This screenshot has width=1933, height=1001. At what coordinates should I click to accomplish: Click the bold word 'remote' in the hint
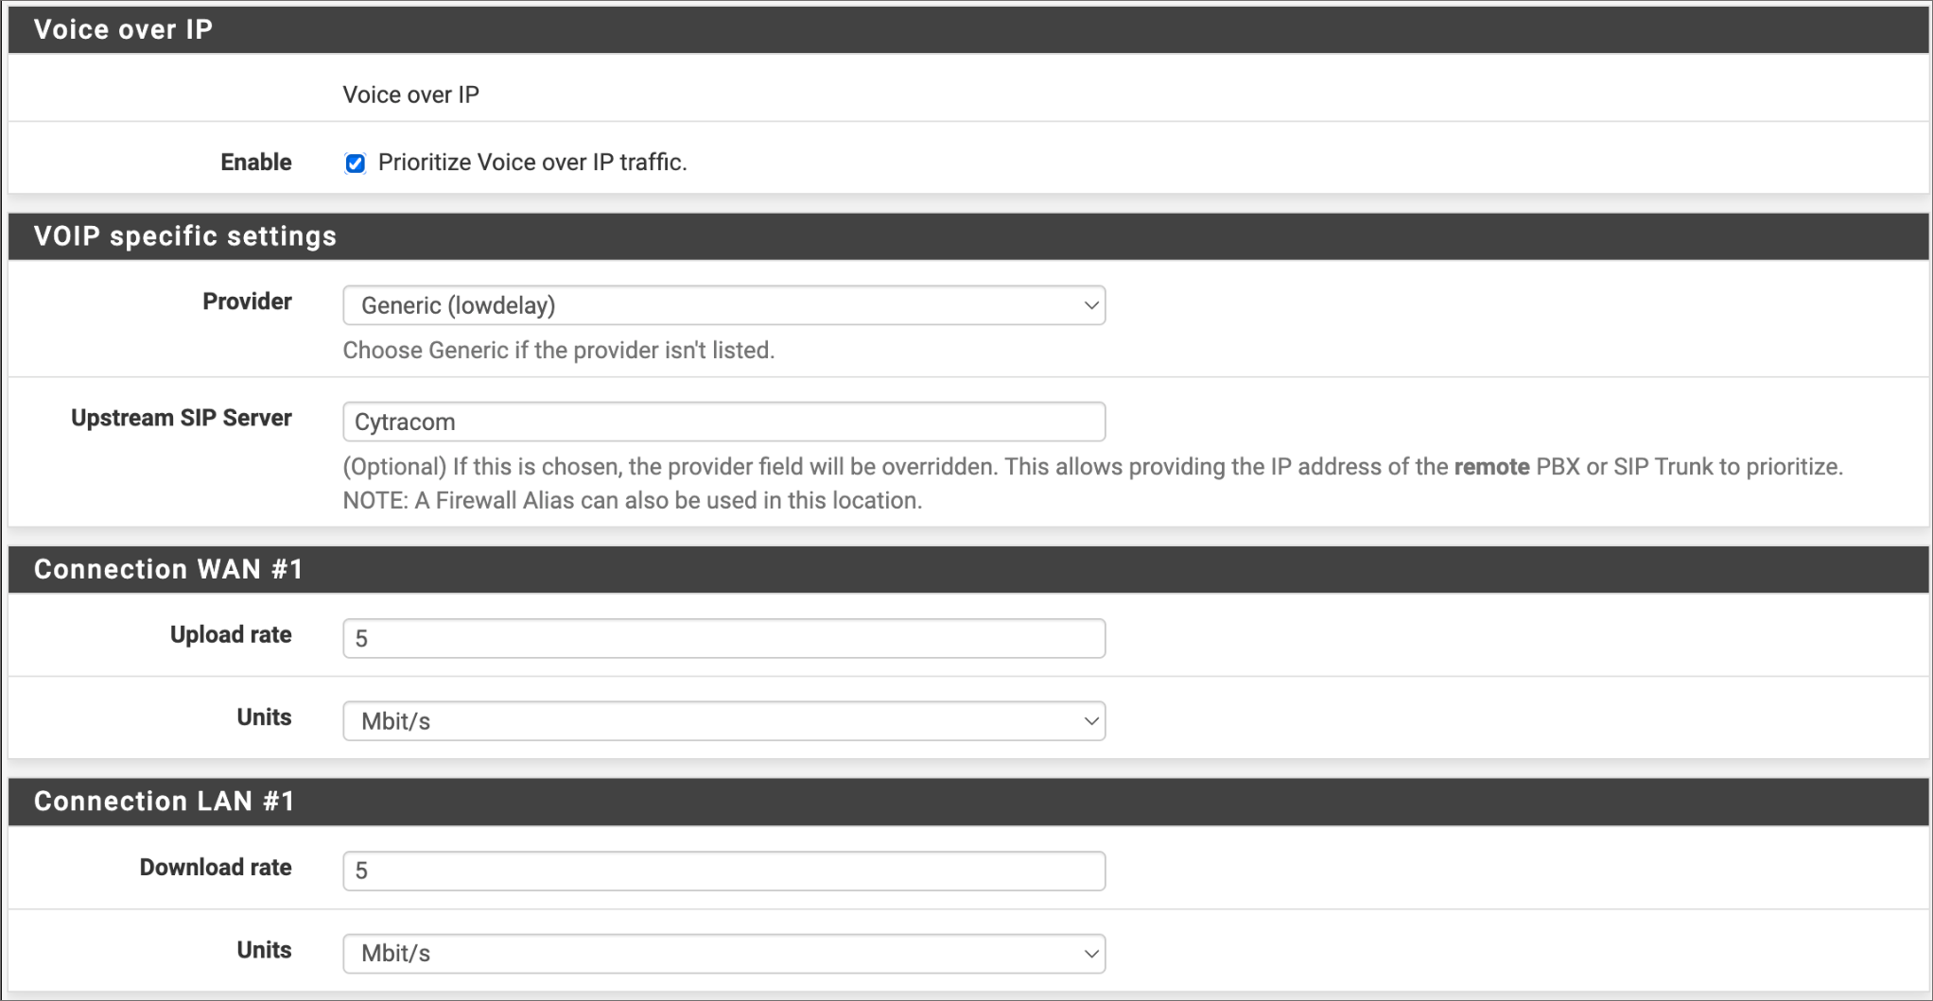(1491, 467)
